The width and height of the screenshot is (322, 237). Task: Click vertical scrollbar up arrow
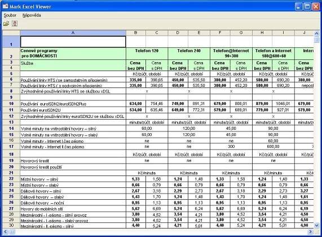pos(316,33)
